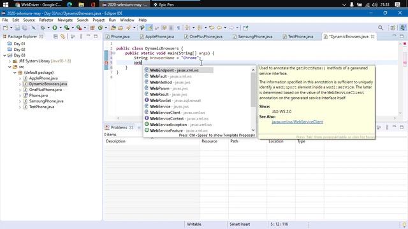Image resolution: width=408 pixels, height=229 pixels.
Task: Click the Open Perspective icon
Action: coord(393,28)
